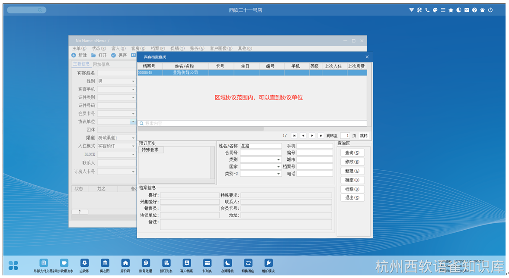Click the 跳转 button beside page number
The image size is (509, 278).
(364, 136)
